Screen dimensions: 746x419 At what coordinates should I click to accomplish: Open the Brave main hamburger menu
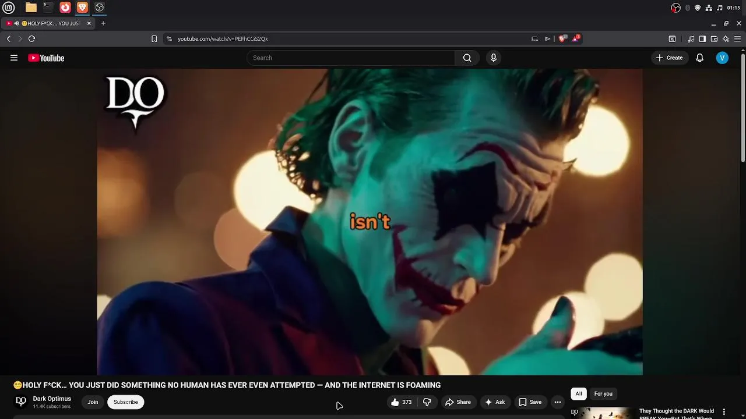click(737, 39)
